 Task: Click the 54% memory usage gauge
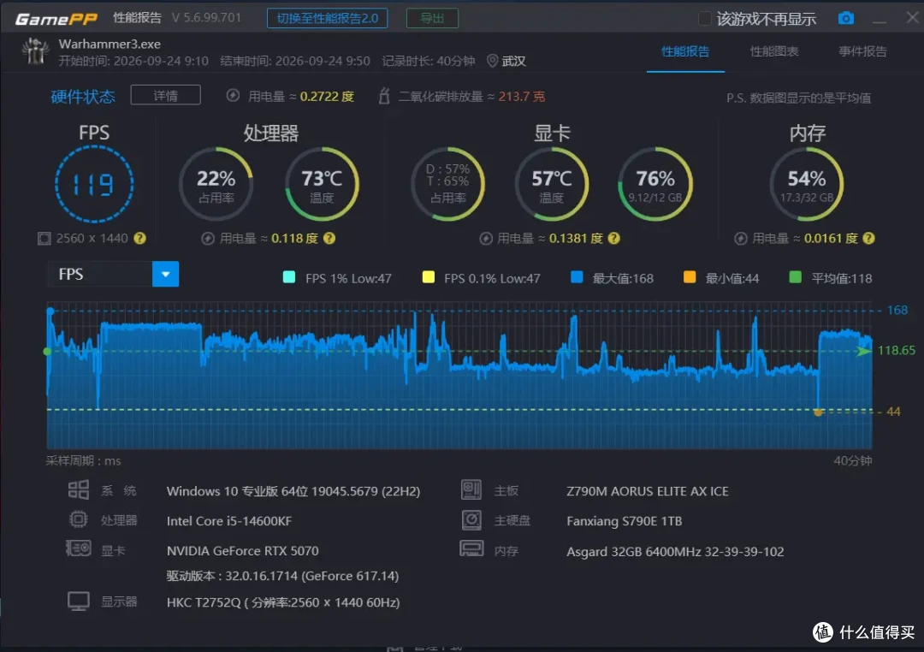pos(807,184)
